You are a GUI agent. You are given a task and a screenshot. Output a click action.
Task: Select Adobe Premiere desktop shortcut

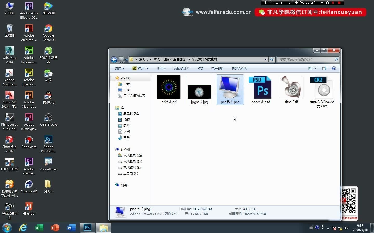point(29,166)
